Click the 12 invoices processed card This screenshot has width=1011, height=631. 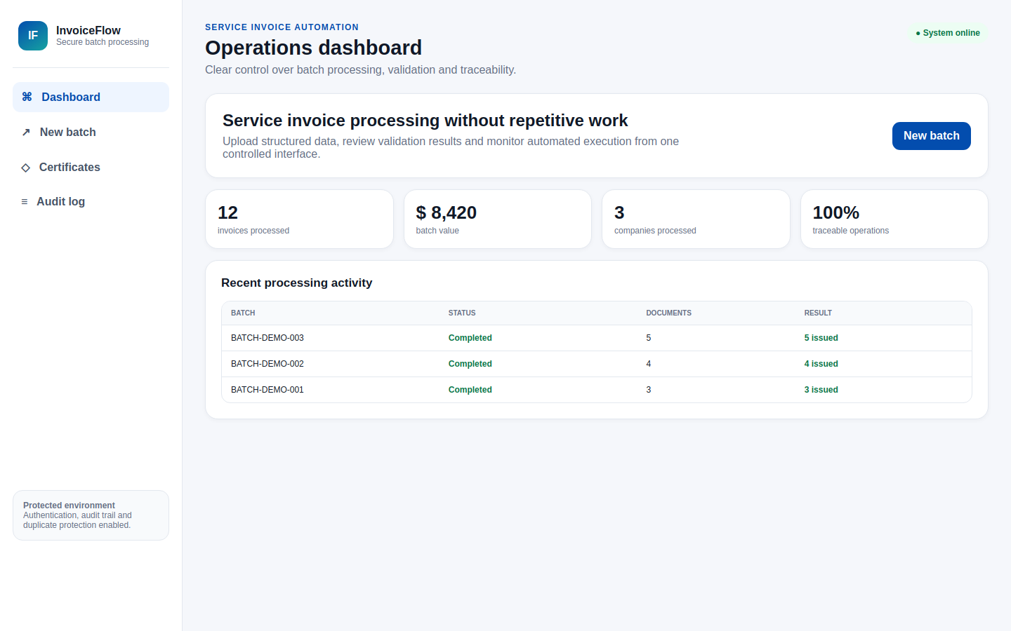pyautogui.click(x=299, y=219)
